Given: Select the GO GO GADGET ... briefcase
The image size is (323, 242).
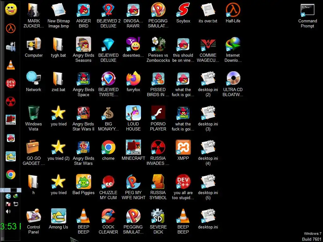Looking at the screenshot, I should [x=33, y=153].
